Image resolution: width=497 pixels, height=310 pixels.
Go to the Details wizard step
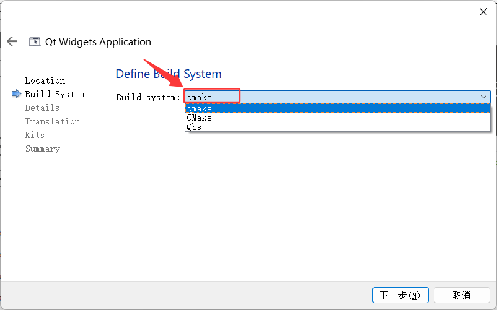(x=42, y=108)
